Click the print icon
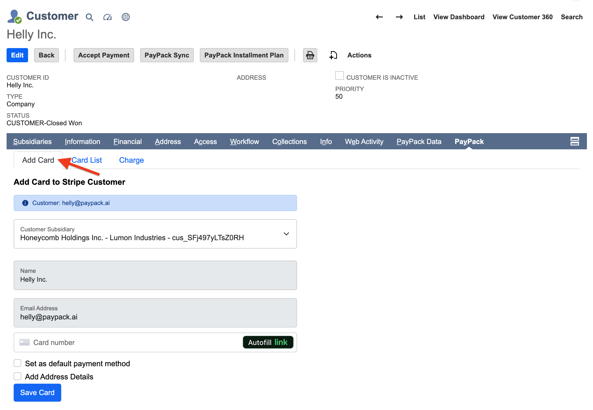 [310, 55]
